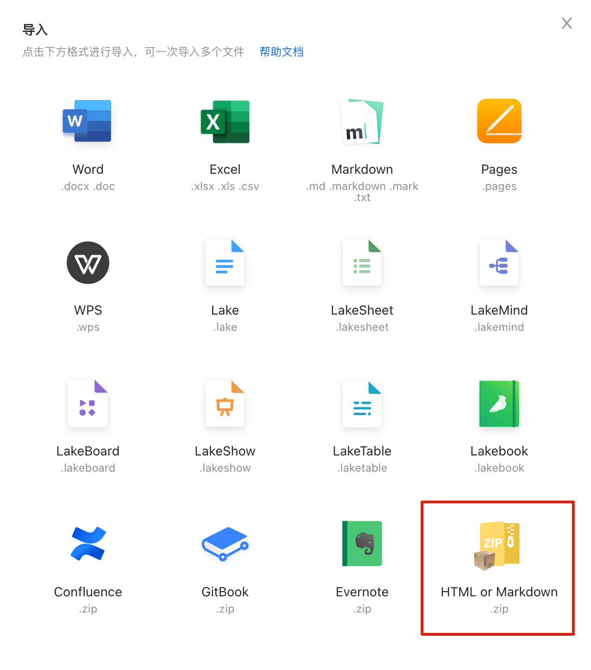Click the .lakesheet extension text
Viewport: 591px width, 670px height.
click(362, 327)
